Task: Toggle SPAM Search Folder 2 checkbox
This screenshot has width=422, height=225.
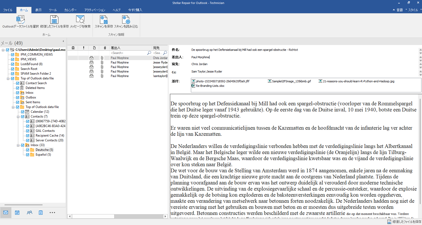Action: (13, 74)
